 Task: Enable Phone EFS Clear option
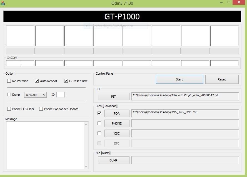click(x=9, y=109)
